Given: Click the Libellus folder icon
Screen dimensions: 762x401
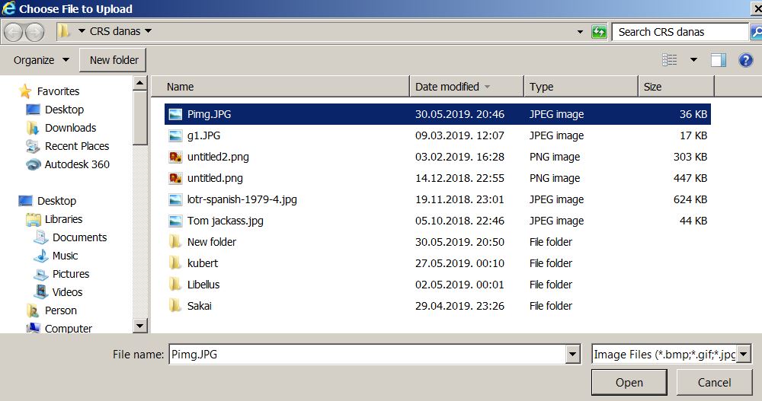Looking at the screenshot, I should click(175, 285).
